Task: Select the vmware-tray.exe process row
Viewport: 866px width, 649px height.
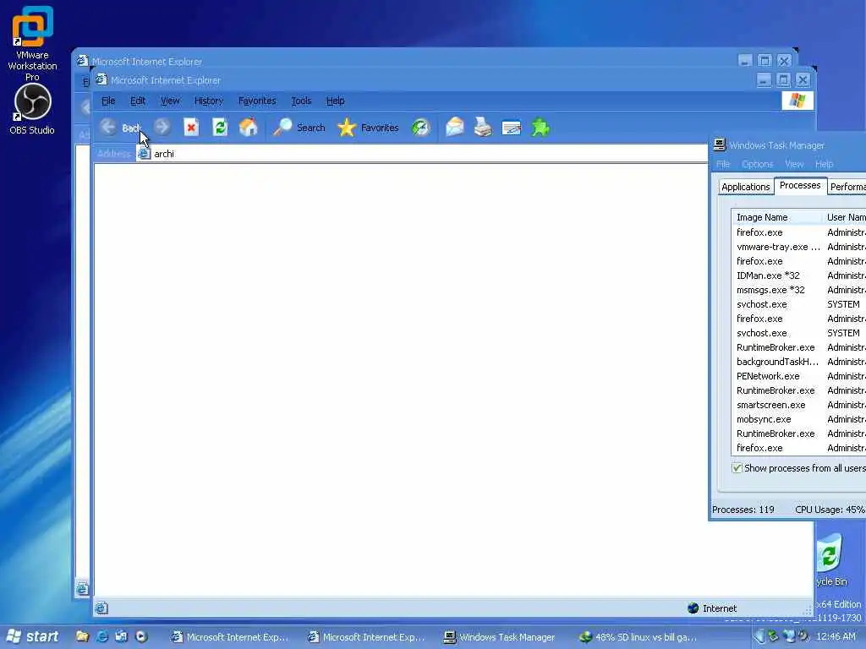Action: pyautogui.click(x=798, y=247)
